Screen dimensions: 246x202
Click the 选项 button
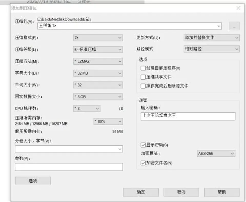click(x=33, y=181)
